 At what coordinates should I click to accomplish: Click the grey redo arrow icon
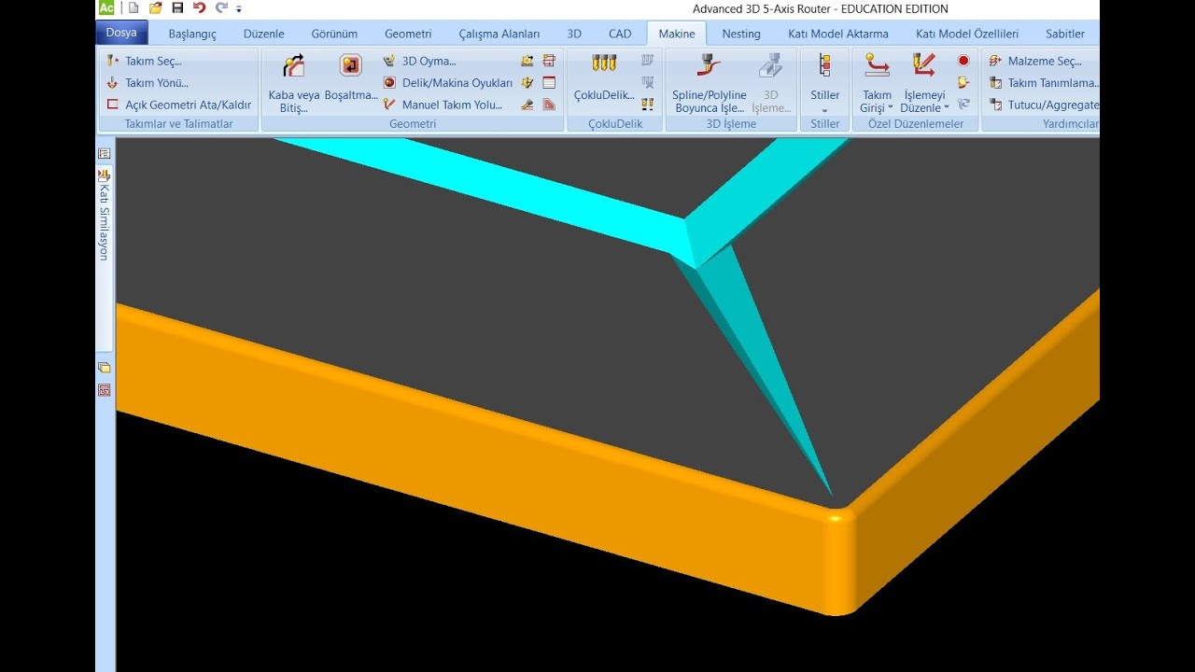point(221,8)
